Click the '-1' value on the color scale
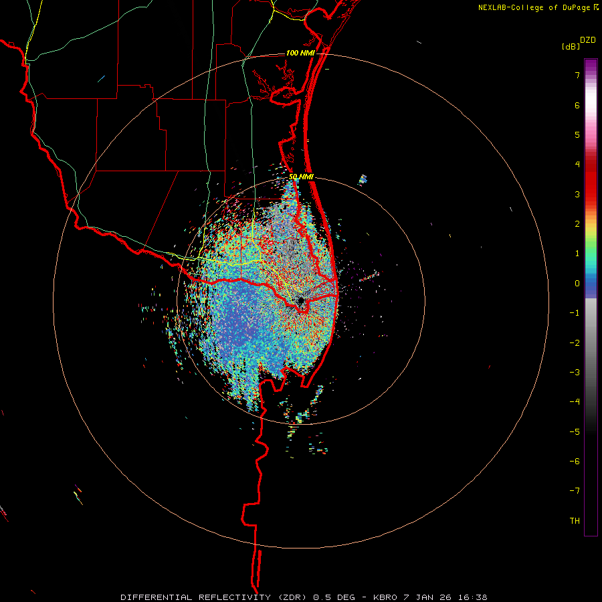Image resolution: width=602 pixels, height=602 pixels. [575, 313]
